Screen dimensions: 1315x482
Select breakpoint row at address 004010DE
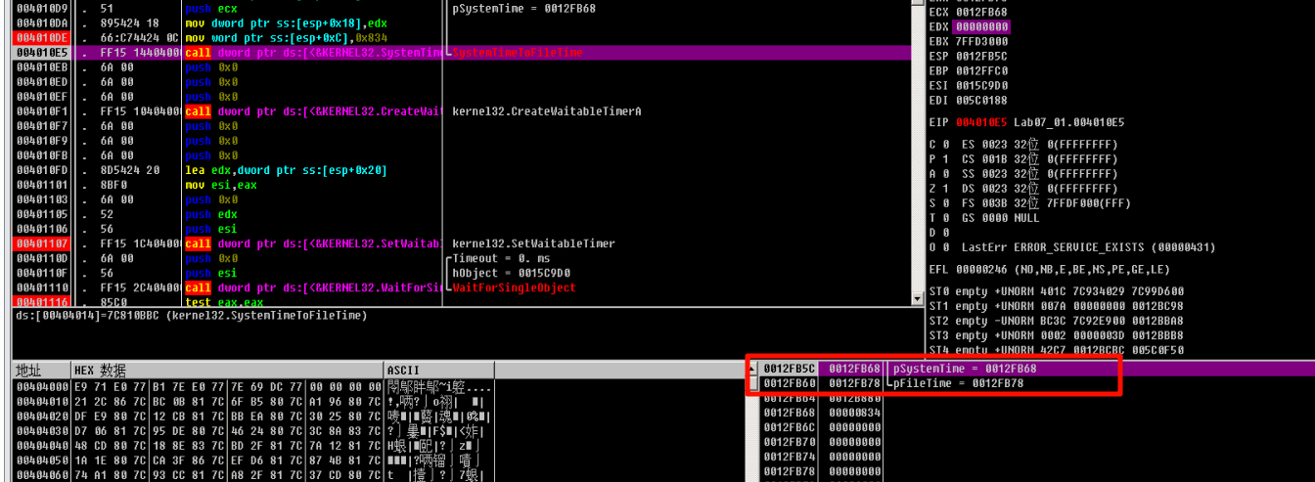pyautogui.click(x=462, y=37)
